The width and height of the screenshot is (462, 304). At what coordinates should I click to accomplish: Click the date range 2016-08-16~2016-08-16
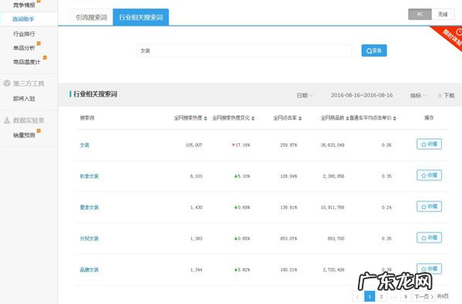[362, 95]
